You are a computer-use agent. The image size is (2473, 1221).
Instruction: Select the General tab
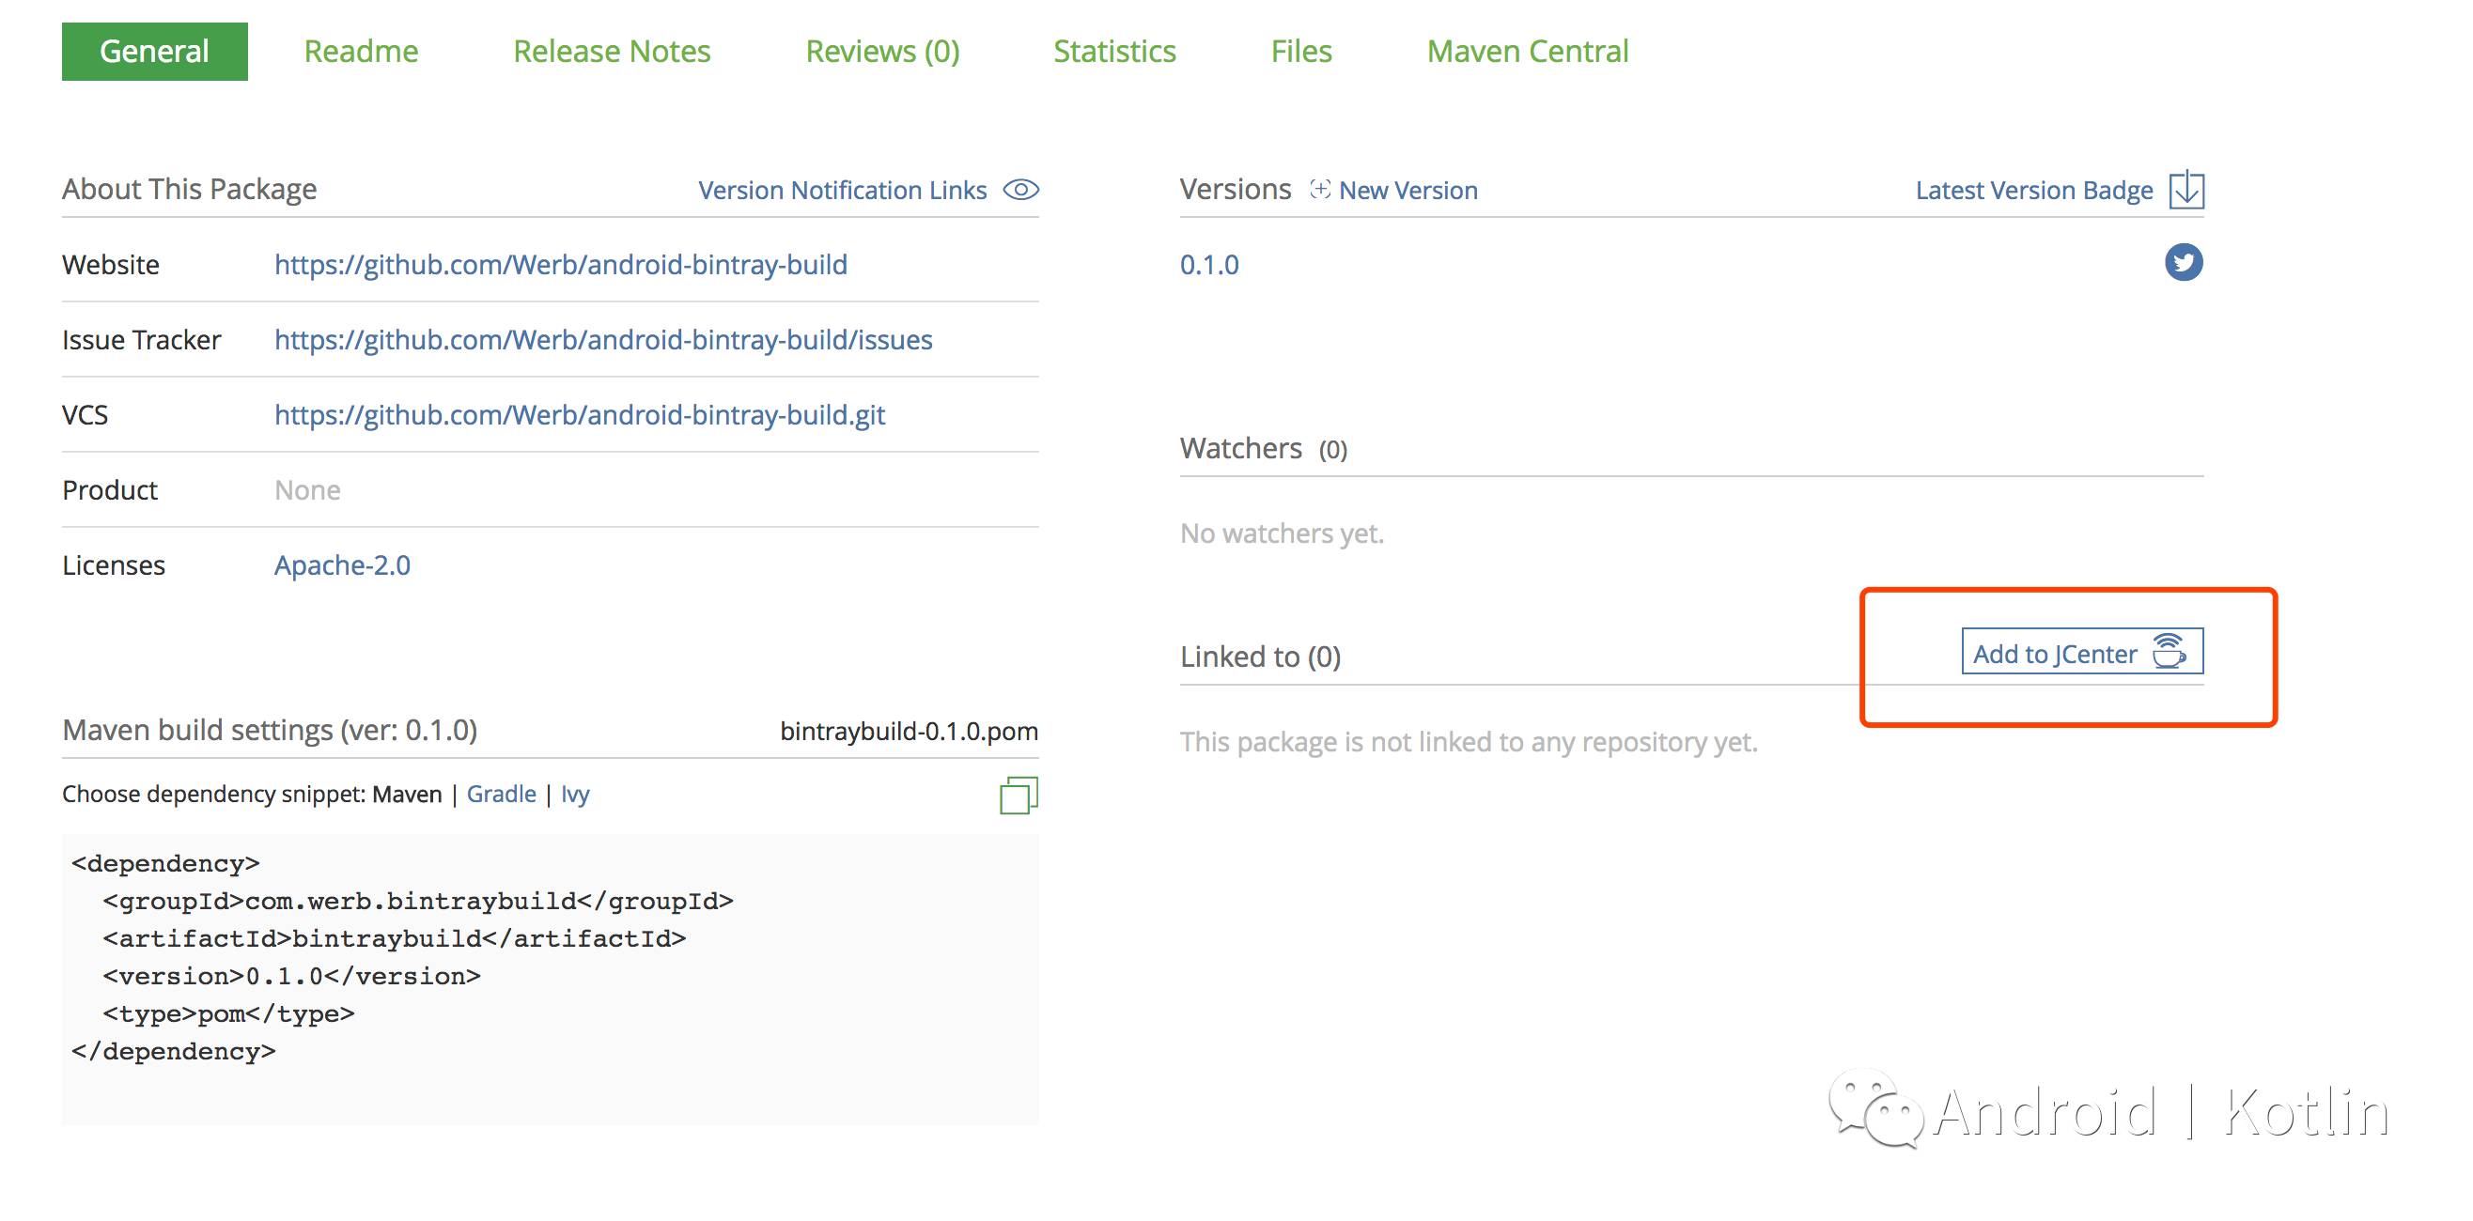[154, 51]
